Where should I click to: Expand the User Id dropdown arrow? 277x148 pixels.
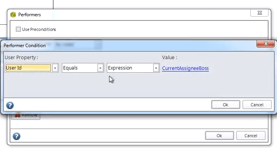pyautogui.click(x=55, y=68)
